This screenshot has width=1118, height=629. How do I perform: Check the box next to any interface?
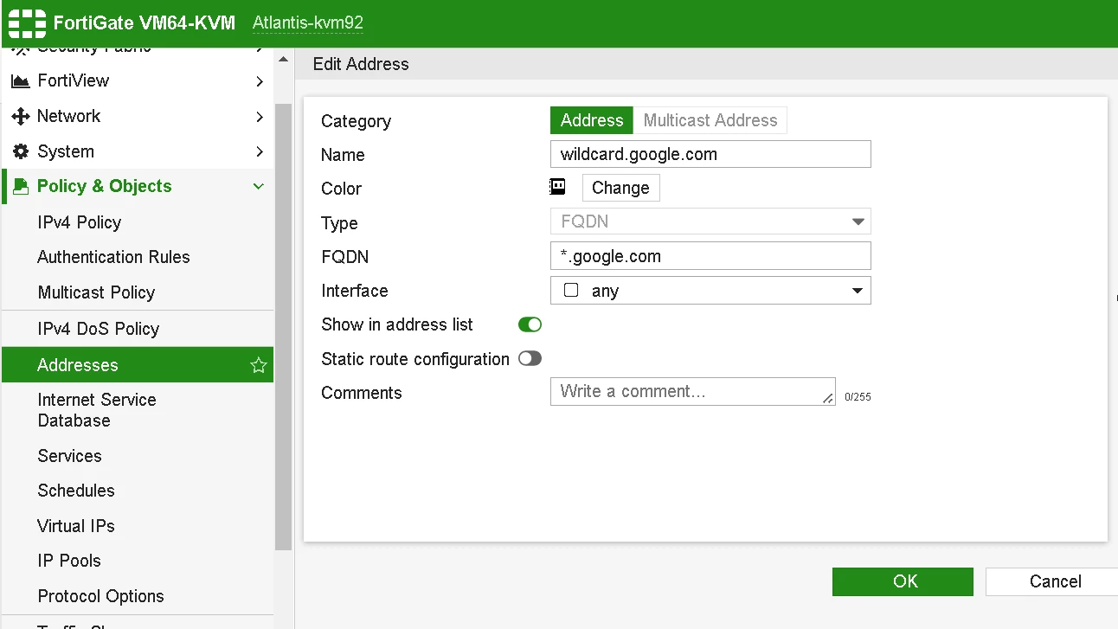tap(571, 291)
